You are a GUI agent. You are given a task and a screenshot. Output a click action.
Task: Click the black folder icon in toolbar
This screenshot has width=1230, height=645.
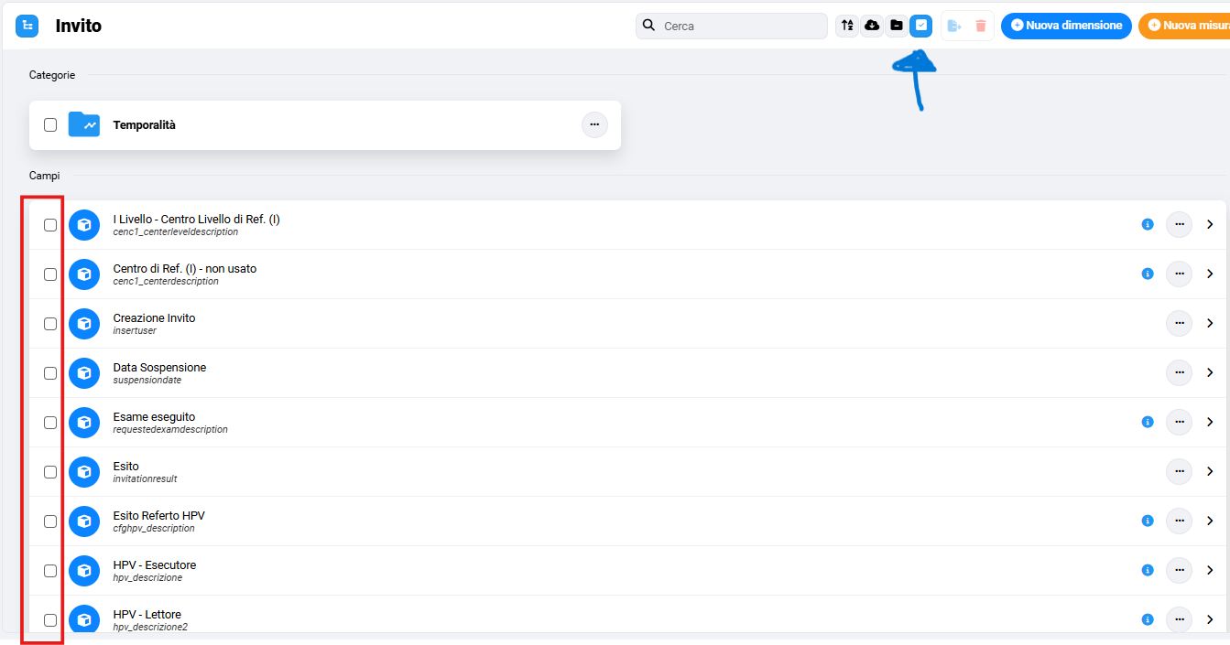point(897,26)
